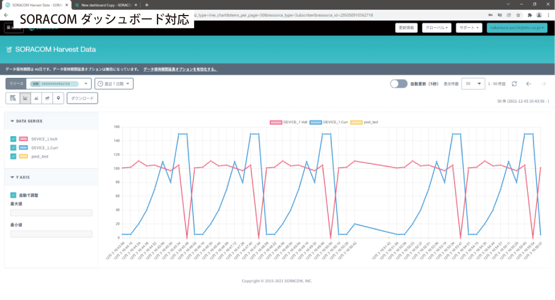Click the refresh data icon
The image size is (555, 300).
point(514,84)
